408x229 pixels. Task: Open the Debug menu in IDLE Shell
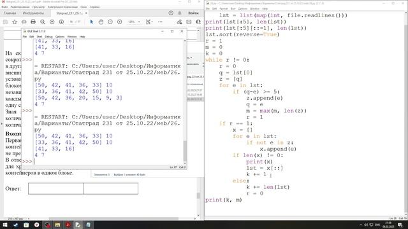tap(48, 37)
